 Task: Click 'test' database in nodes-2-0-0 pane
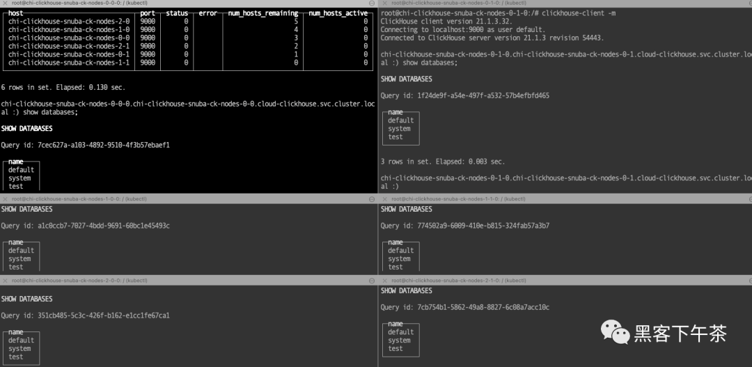[x=16, y=357]
